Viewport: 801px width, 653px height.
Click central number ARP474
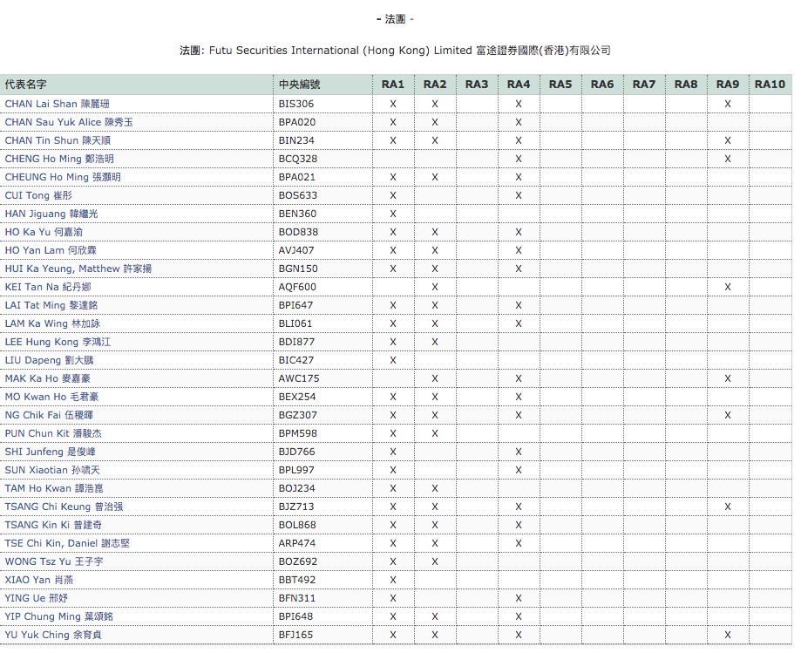[x=297, y=544]
